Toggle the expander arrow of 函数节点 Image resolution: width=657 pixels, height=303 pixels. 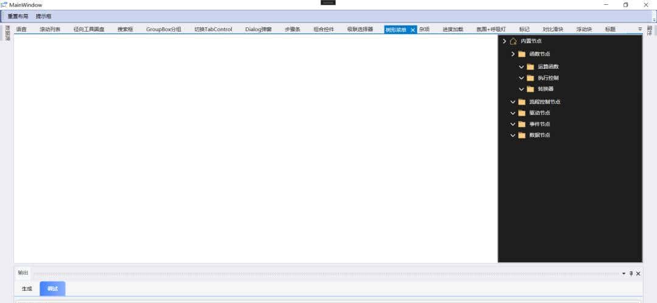[x=513, y=54]
